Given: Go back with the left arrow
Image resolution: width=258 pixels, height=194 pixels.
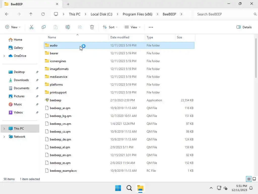Looking at the screenshot, I should pyautogui.click(x=7, y=14).
